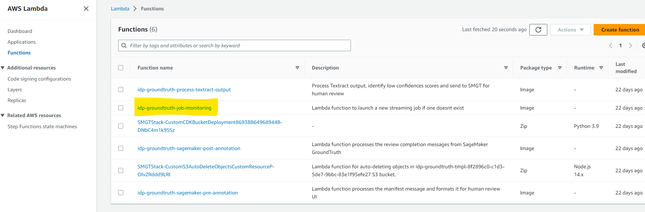Tick checkbox for idp-groundtruth-process-textract-output

click(121, 90)
